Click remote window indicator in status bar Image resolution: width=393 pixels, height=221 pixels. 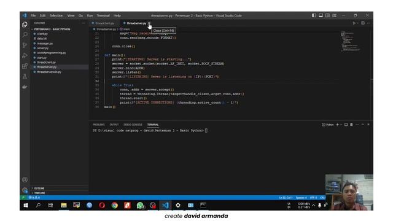pos(23,198)
